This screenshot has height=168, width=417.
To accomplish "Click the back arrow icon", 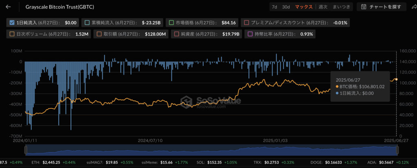I will tap(8, 7).
